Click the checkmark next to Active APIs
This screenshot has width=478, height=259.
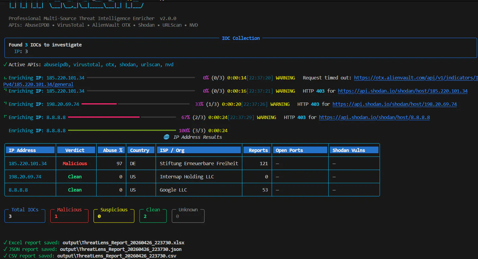5,64
